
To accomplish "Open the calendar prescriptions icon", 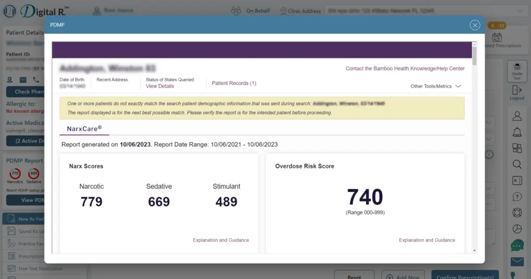I will pyautogui.click(x=497, y=37).
